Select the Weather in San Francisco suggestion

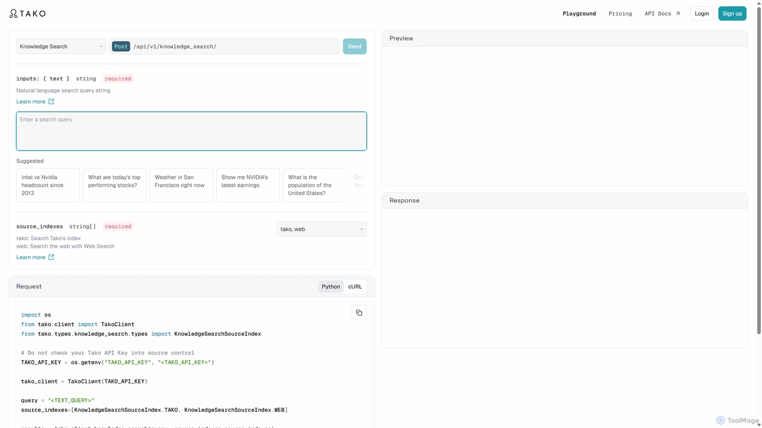coord(181,185)
